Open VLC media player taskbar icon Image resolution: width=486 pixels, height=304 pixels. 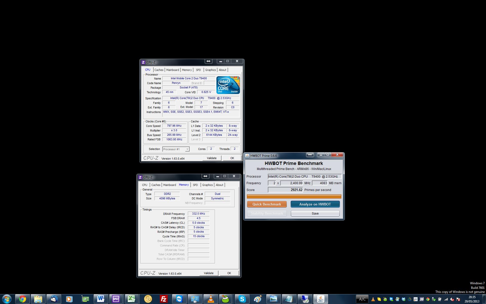pos(211,299)
